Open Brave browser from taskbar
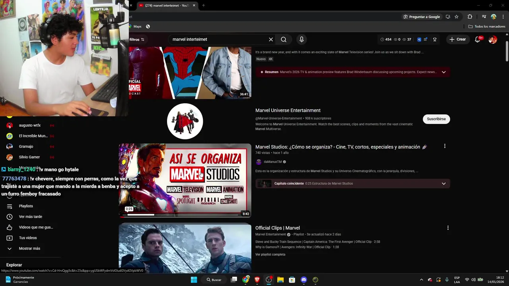509x286 pixels. pos(257,280)
